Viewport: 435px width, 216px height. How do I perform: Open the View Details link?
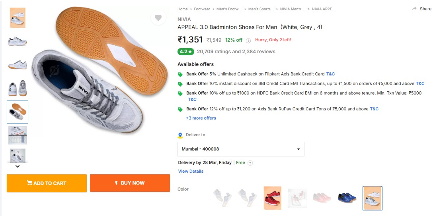(191, 171)
